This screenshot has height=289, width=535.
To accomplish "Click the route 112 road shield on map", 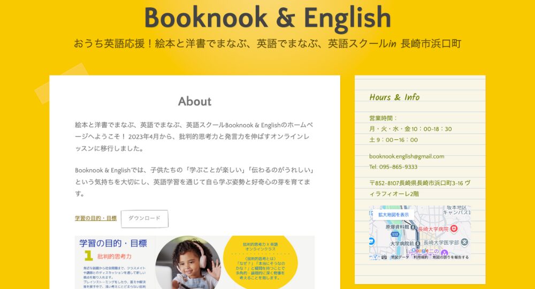I will [395, 234].
